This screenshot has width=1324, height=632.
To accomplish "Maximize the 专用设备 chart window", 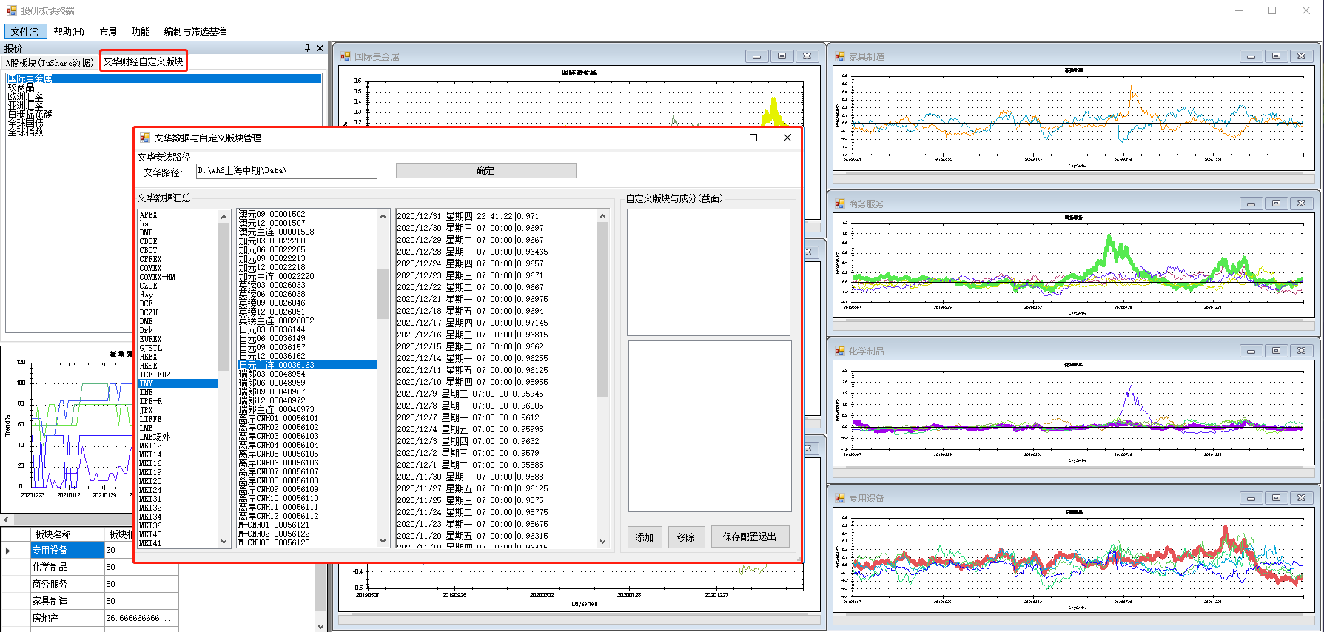I will [1276, 498].
